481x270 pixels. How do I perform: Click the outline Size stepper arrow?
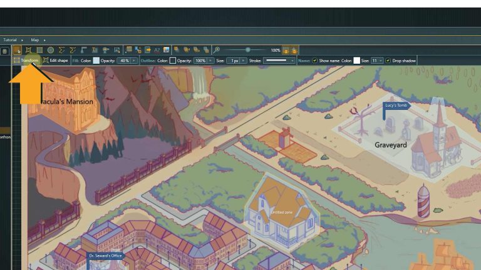243,61
